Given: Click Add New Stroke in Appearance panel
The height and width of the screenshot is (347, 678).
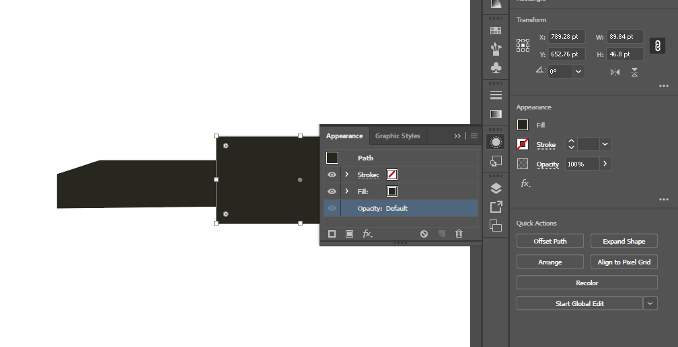Looking at the screenshot, I should [x=332, y=234].
